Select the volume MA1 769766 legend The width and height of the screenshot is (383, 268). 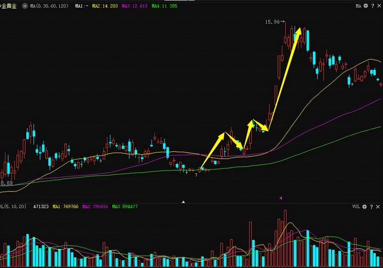tap(66, 206)
